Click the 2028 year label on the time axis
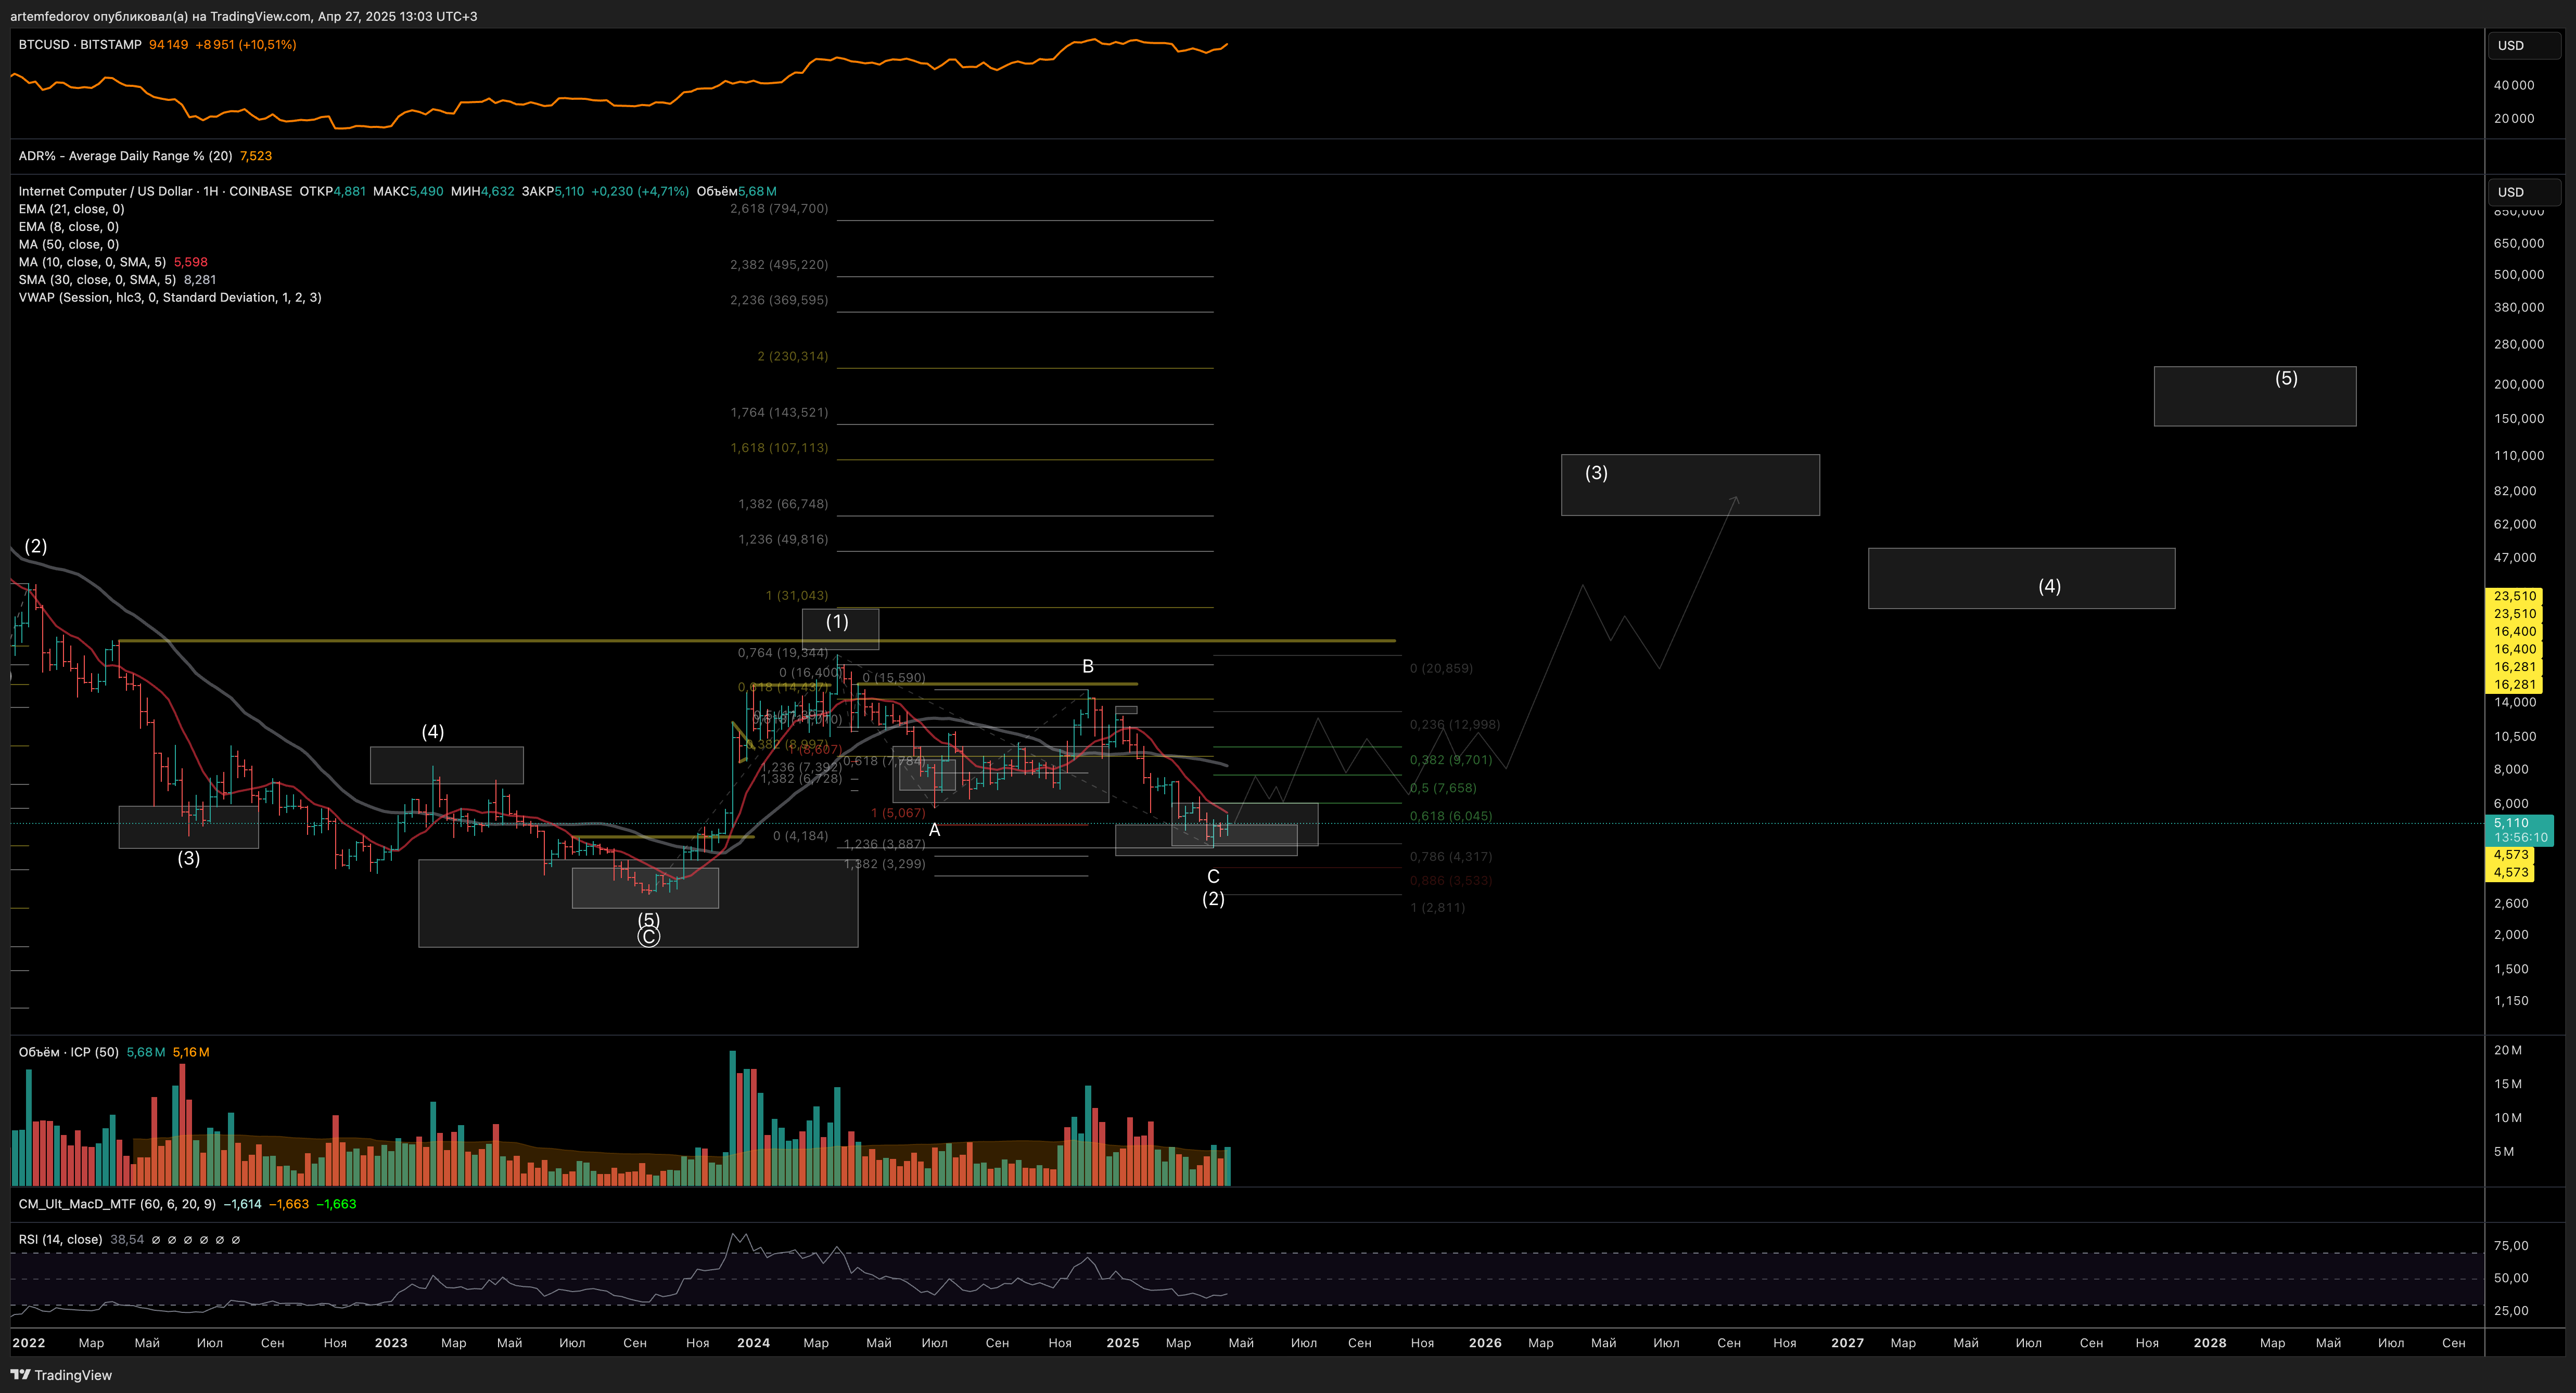Viewport: 2576px width, 1393px height. coord(2210,1342)
